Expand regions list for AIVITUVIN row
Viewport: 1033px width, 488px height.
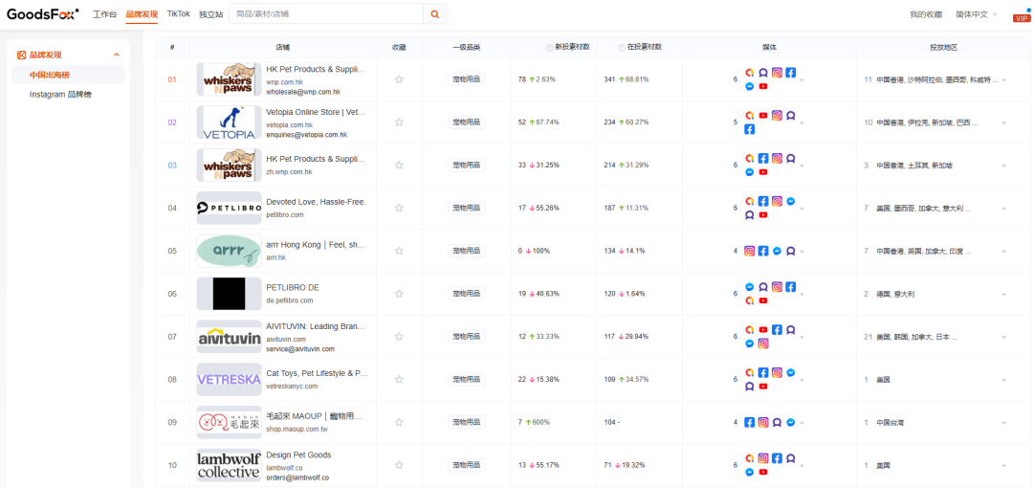1003,337
